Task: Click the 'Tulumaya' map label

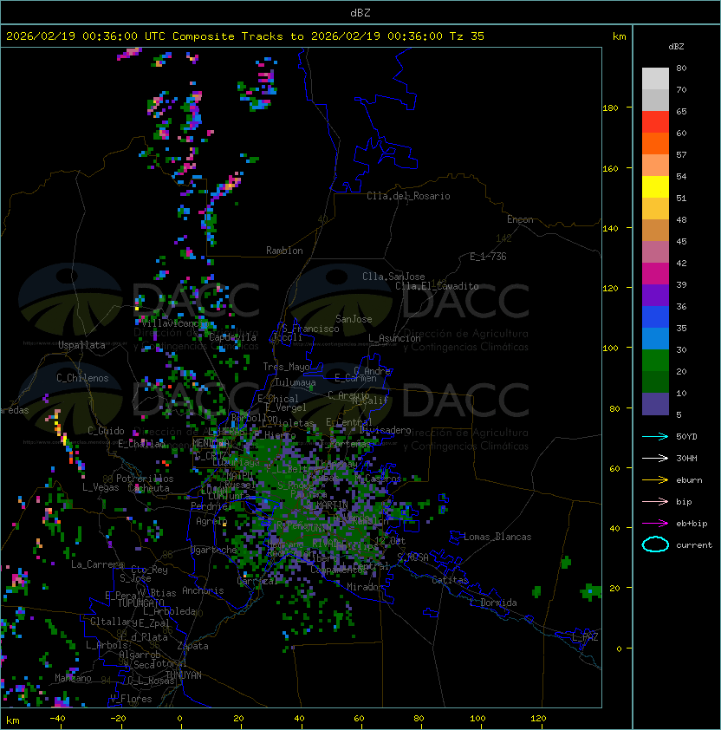Action: 296,382
